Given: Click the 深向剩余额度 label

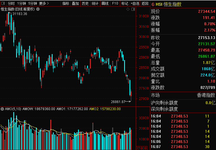Looking at the screenshot, I should pos(165,109).
